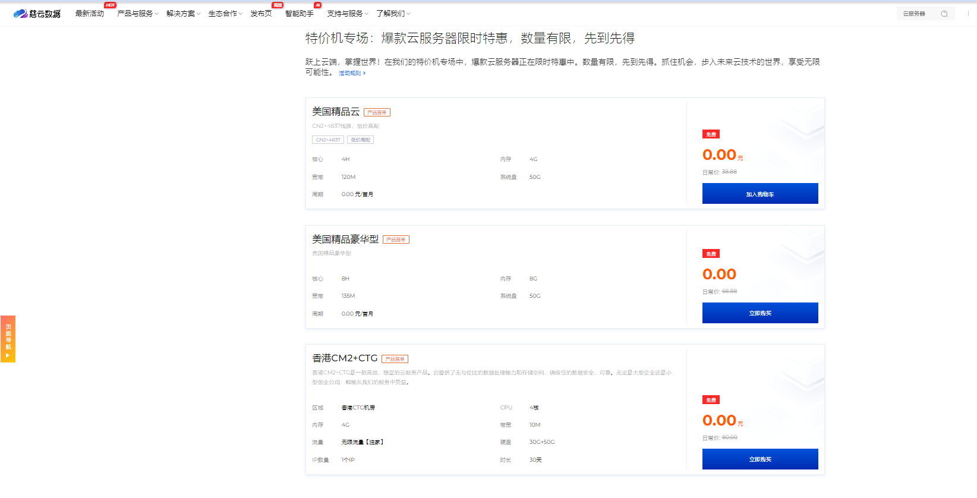Open the 活动规则 link
This screenshot has width=977, height=498.
tap(352, 73)
